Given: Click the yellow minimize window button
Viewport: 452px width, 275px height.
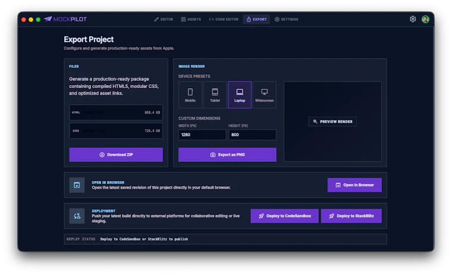Looking at the screenshot, I should (x=31, y=20).
